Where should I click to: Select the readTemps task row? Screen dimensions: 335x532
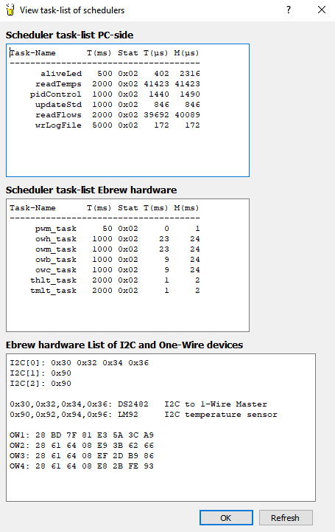click(105, 84)
